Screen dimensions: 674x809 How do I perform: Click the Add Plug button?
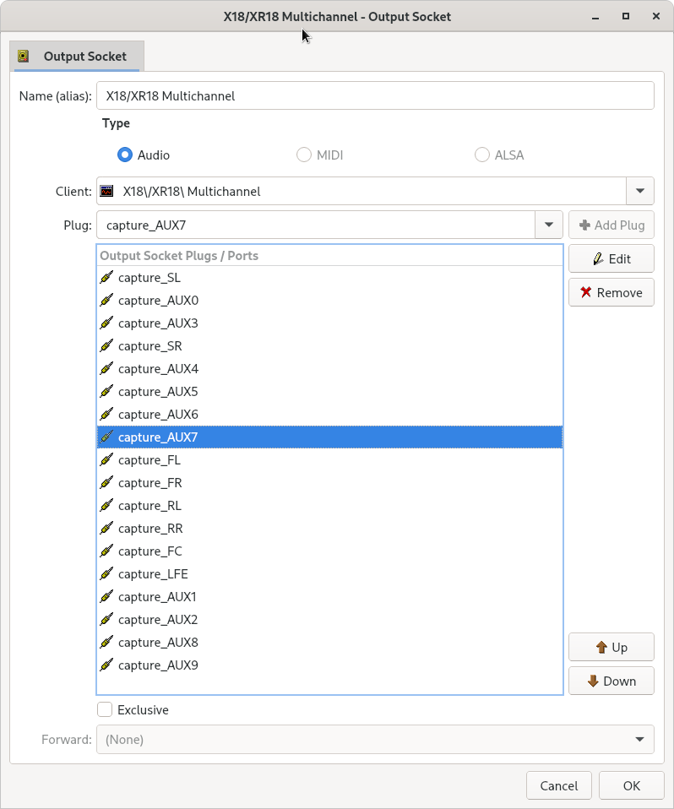[x=611, y=225]
